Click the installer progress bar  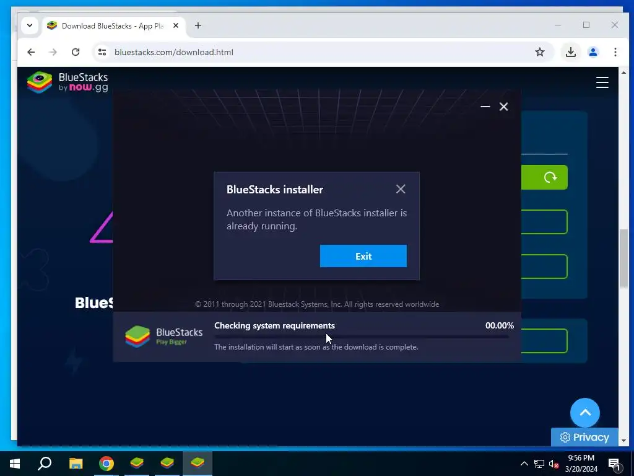pos(362,337)
